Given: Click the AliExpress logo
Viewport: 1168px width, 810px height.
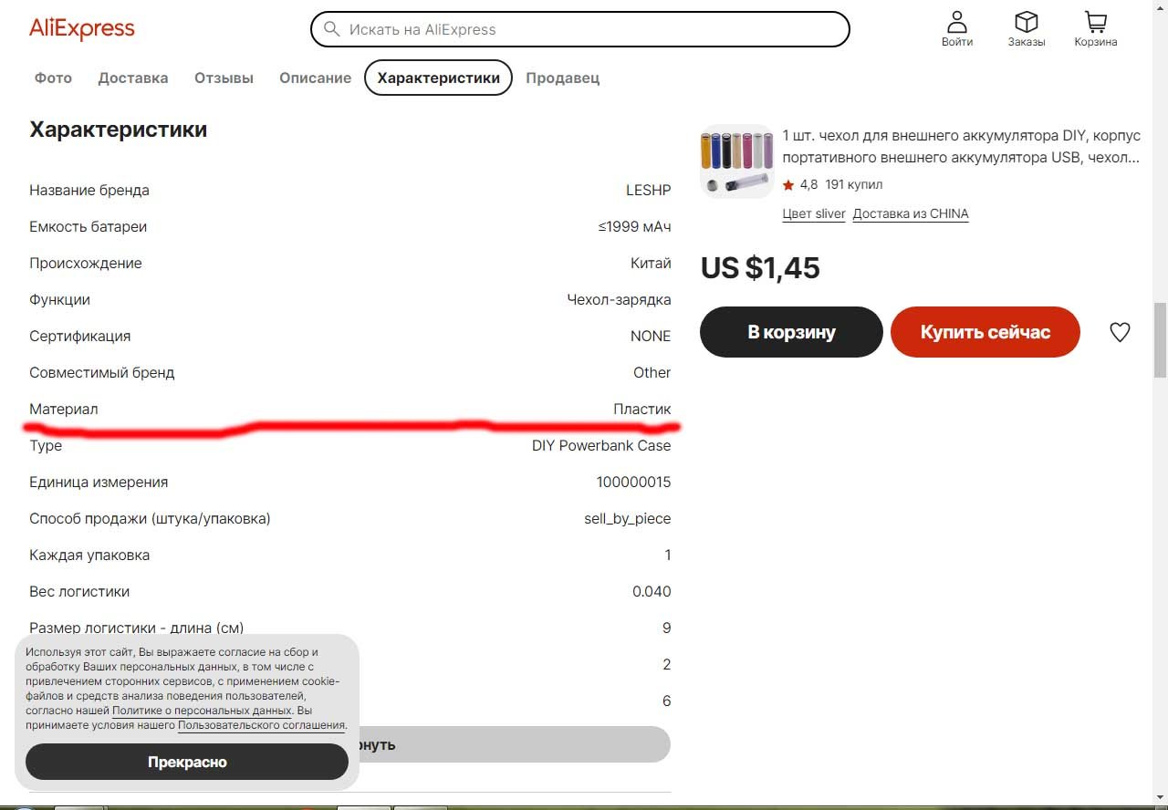Looking at the screenshot, I should tap(82, 29).
